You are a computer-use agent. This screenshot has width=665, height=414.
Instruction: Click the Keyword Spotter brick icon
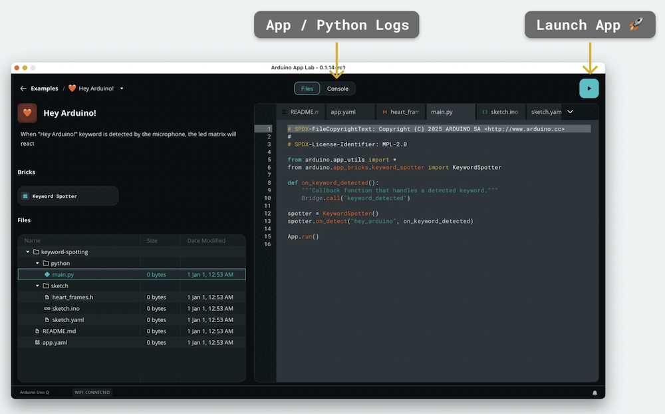click(25, 196)
